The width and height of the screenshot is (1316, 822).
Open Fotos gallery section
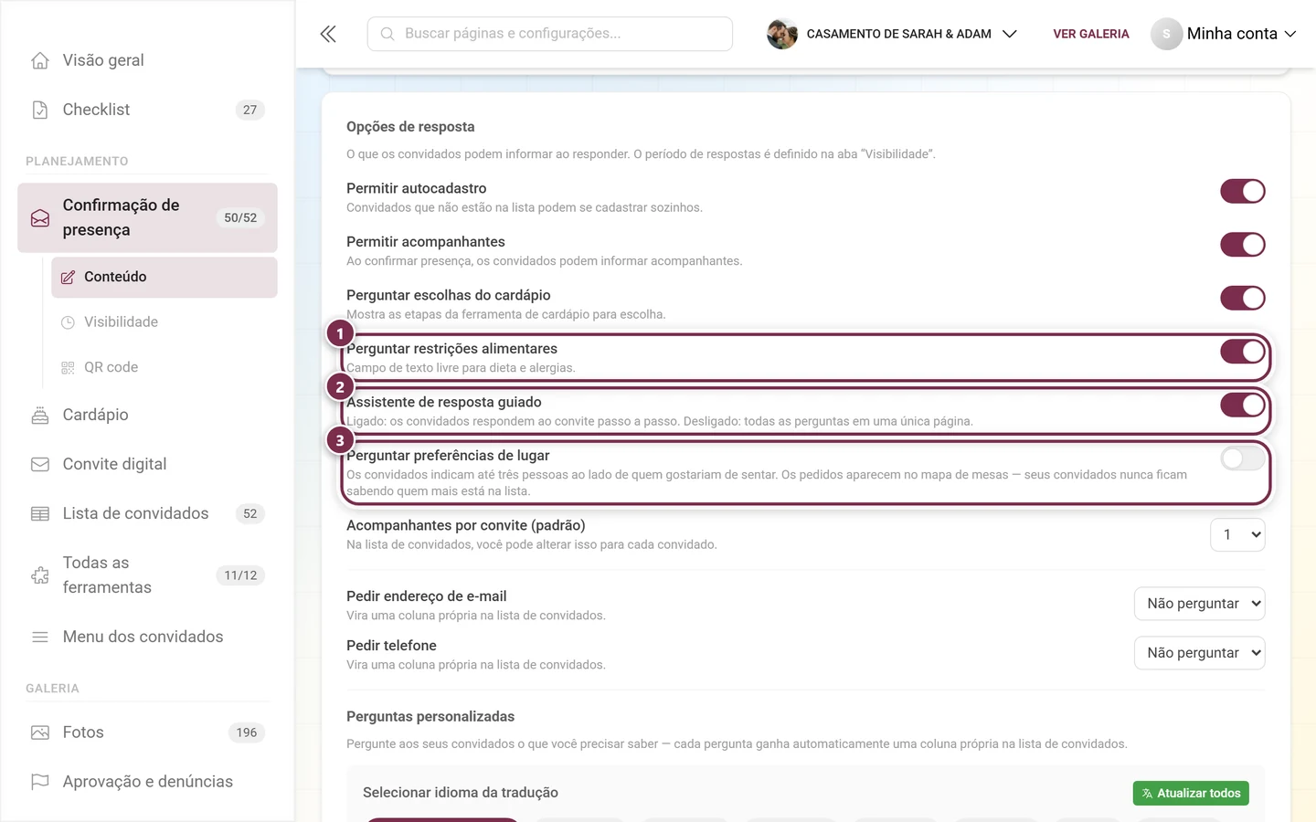(x=147, y=732)
